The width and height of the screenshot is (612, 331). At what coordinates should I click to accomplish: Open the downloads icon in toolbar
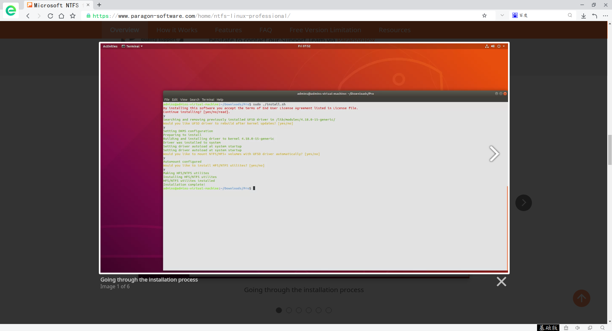pos(583,16)
